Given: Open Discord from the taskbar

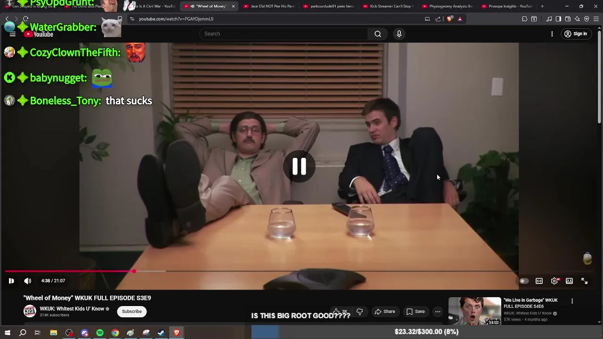Looking at the screenshot, I should (84, 333).
